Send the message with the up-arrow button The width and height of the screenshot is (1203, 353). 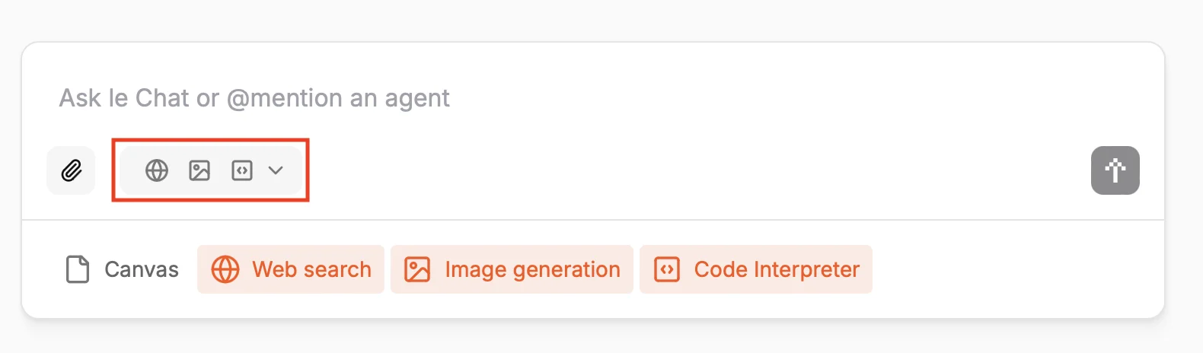1115,170
